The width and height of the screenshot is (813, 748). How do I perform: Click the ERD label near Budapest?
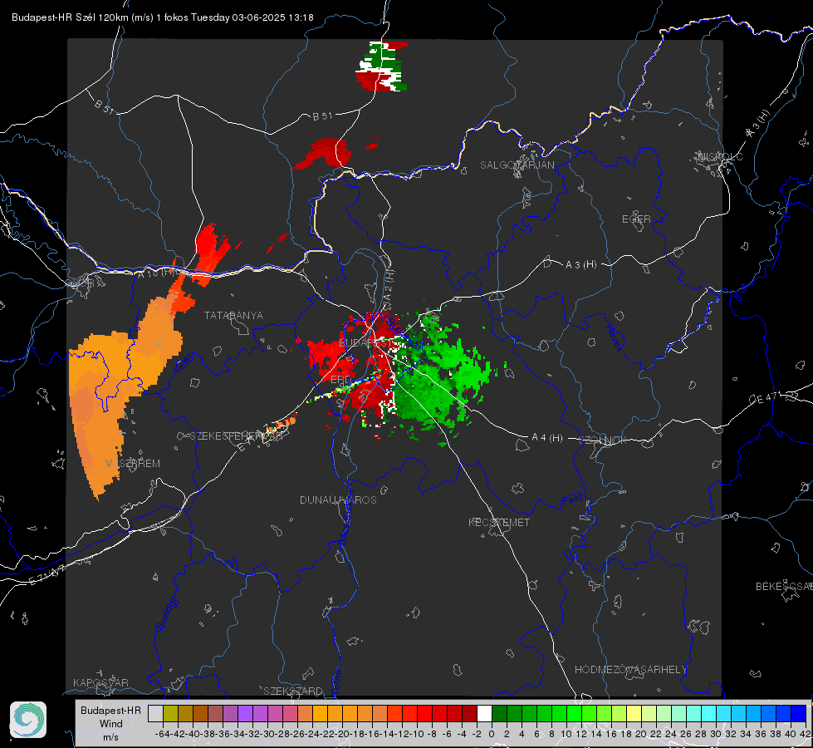click(340, 380)
